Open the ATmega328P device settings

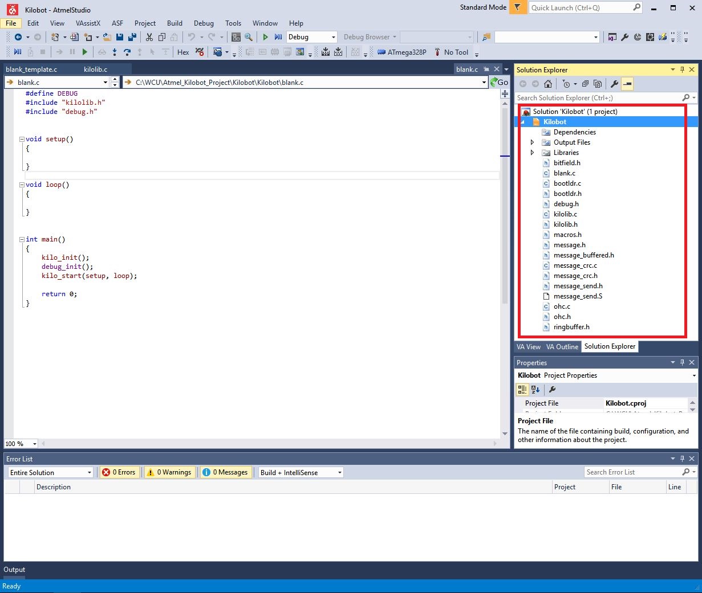pyautogui.click(x=402, y=52)
